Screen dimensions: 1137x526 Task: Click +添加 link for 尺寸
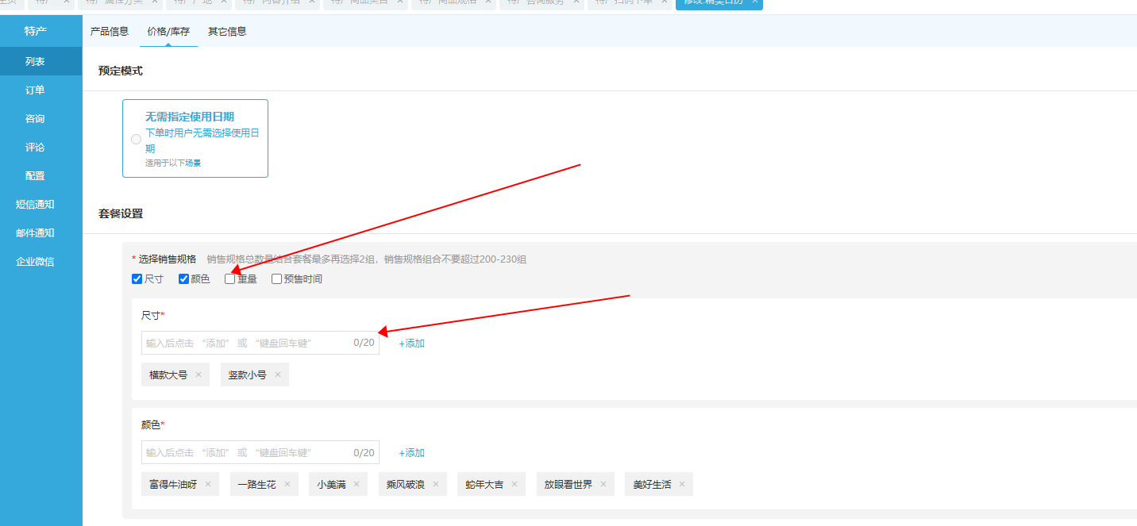(x=411, y=344)
